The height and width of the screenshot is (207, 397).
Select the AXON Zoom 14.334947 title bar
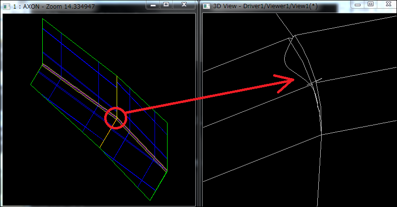click(72, 6)
